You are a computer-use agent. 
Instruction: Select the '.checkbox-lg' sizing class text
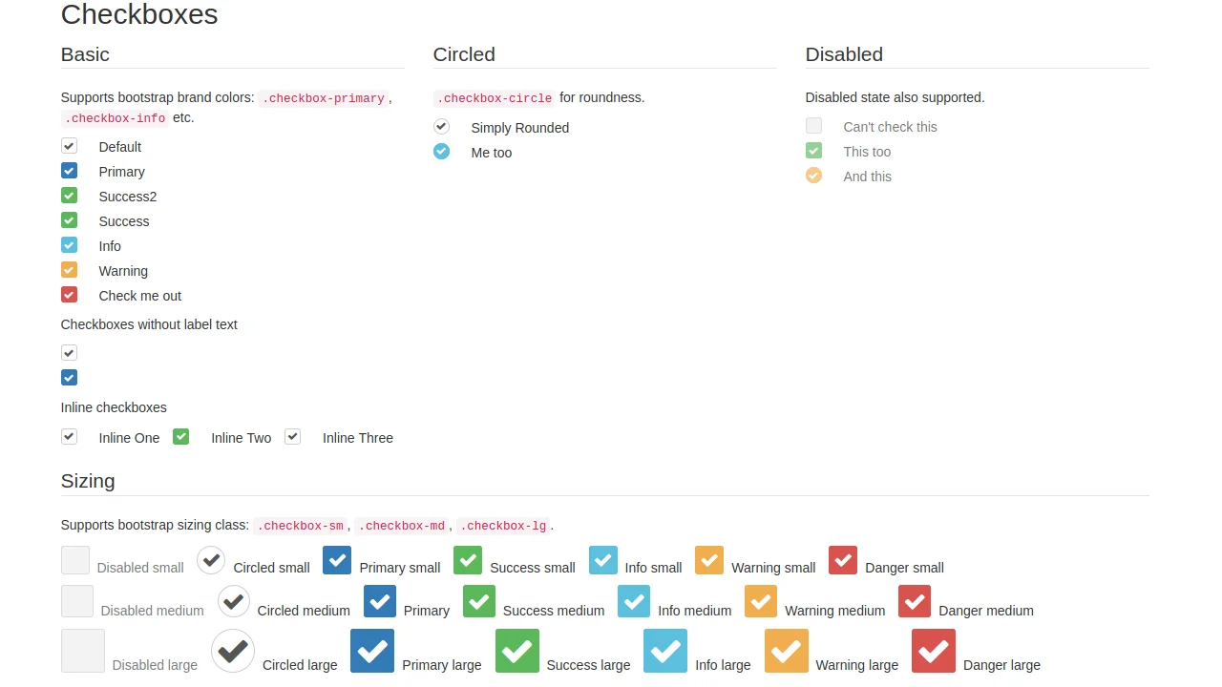coord(503,525)
